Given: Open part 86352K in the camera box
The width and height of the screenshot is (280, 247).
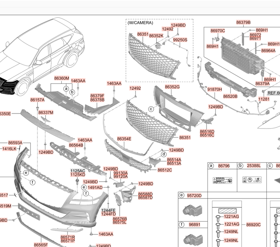Looking at the screenshot, I should click(x=156, y=36).
